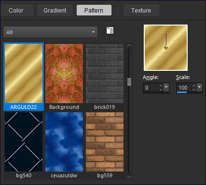Image resolution: width=206 pixels, height=185 pixels.
Task: Open the Angle dropdown slider arrow
Action: pyautogui.click(x=166, y=88)
